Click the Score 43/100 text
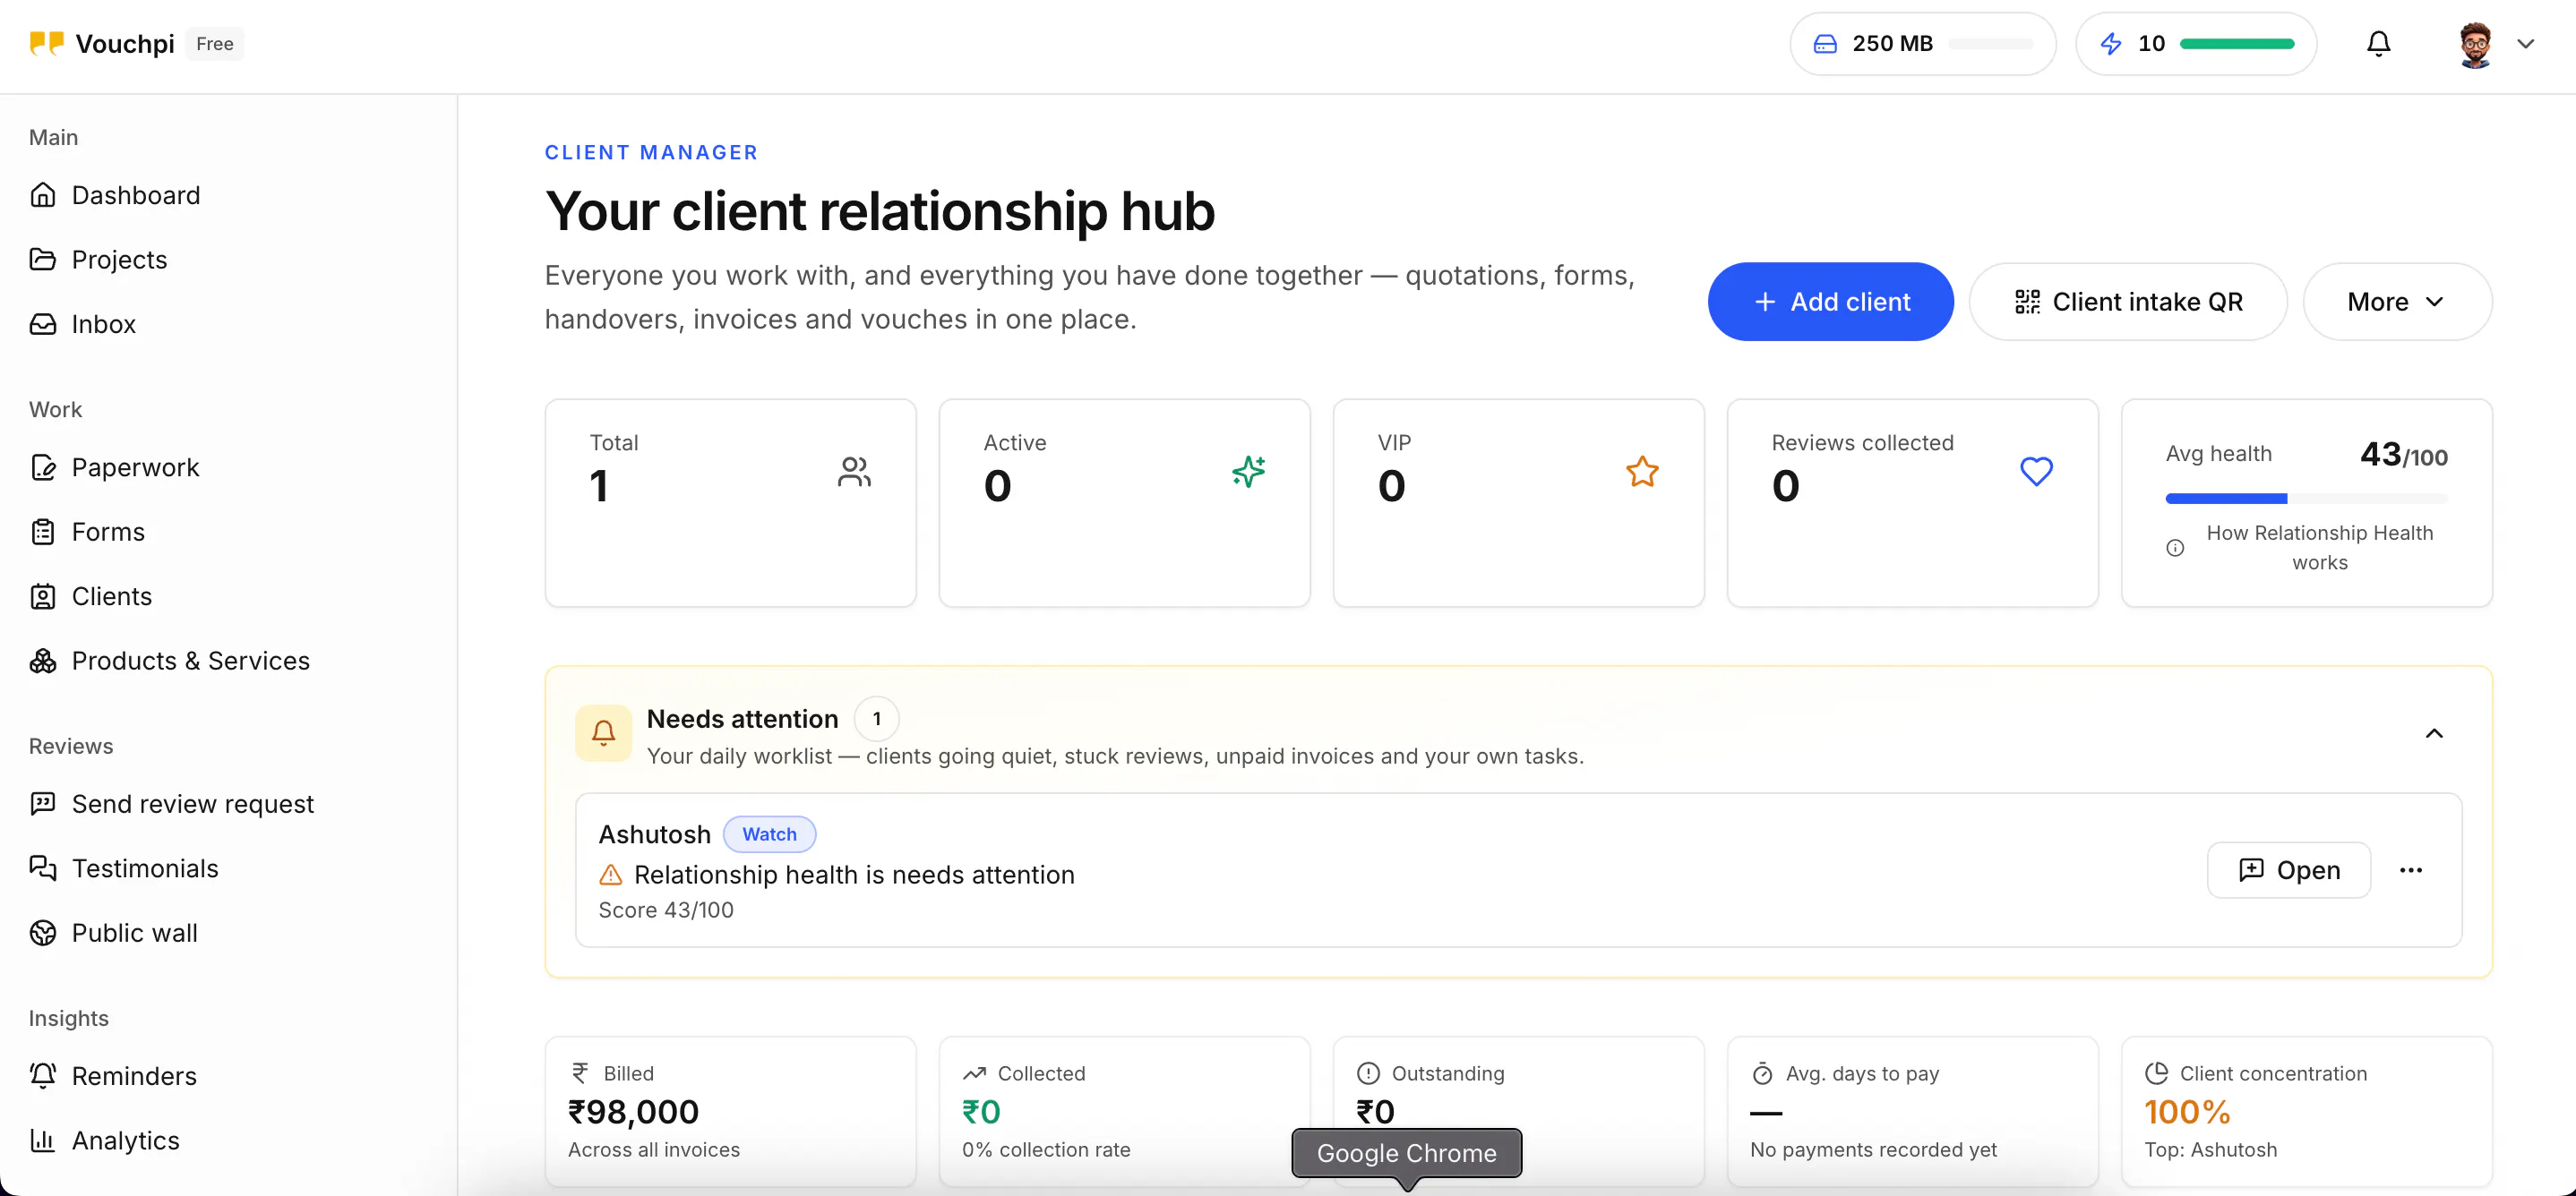The height and width of the screenshot is (1196, 2576). pos(666,910)
